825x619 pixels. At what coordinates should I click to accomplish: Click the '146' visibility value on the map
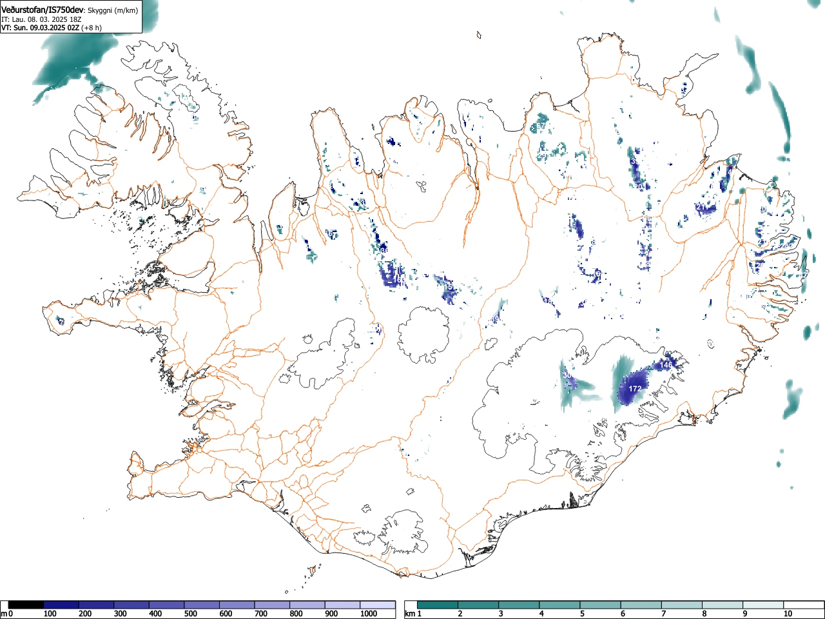coord(666,365)
